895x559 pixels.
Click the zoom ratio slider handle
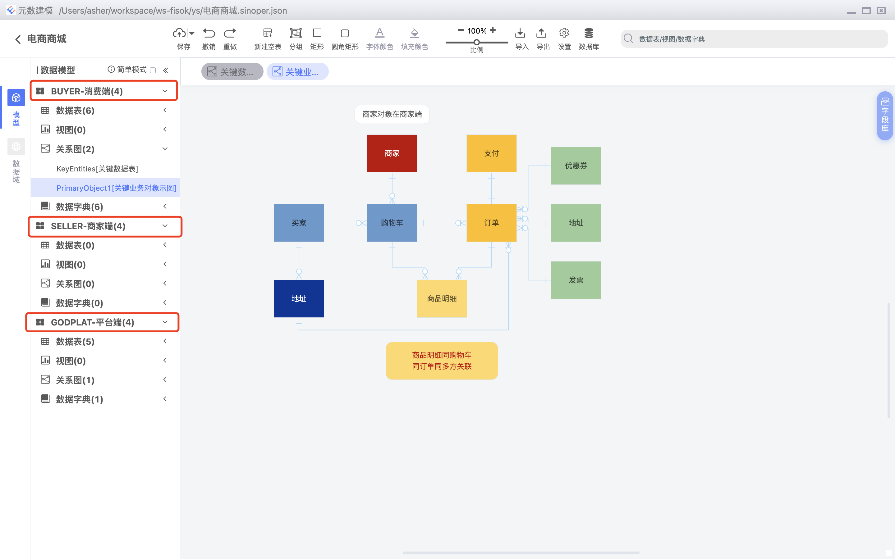[477, 42]
